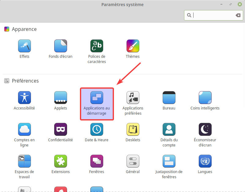Open the Applets preferences icon
The image size is (245, 192).
(61, 98)
